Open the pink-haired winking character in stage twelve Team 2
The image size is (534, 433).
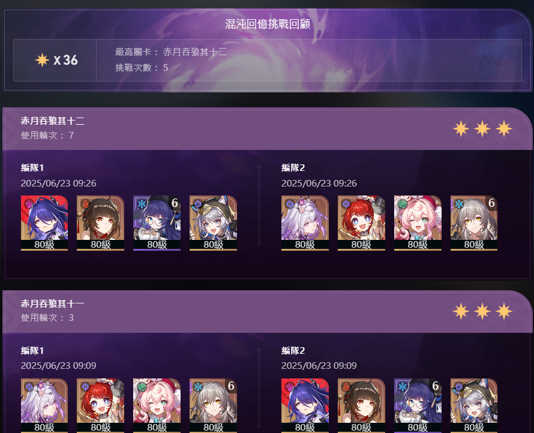pos(418,223)
